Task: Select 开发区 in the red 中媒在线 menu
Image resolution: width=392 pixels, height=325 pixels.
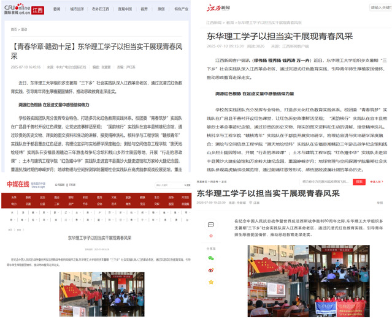Action: [x=185, y=197]
